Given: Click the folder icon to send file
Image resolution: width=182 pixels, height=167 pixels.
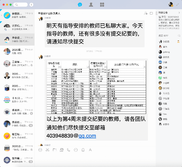Looking at the screenshot, I should point(54,150).
